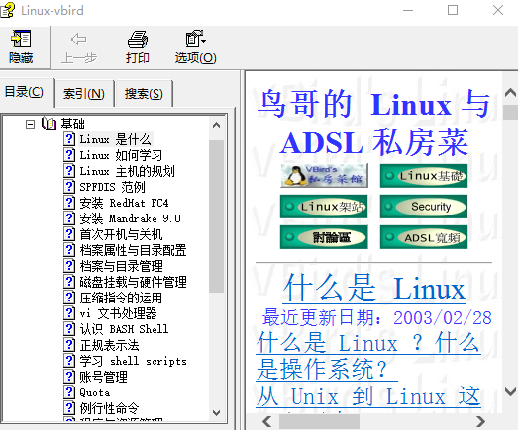Click the Linux-vbird title bar help icon
The height and width of the screenshot is (430, 518).
tap(7, 10)
